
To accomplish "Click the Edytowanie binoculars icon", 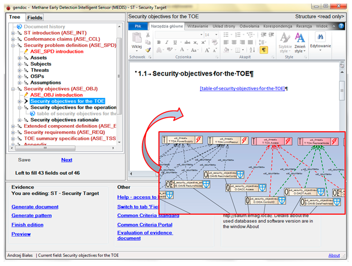I will [x=320, y=37].
